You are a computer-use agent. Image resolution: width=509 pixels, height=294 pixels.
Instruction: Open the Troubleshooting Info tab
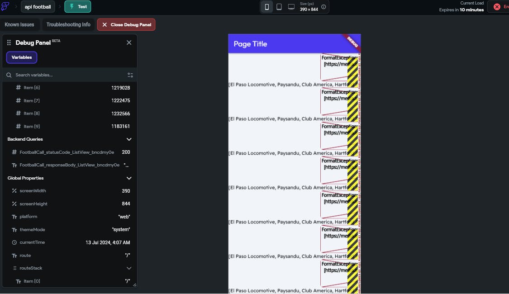(68, 25)
